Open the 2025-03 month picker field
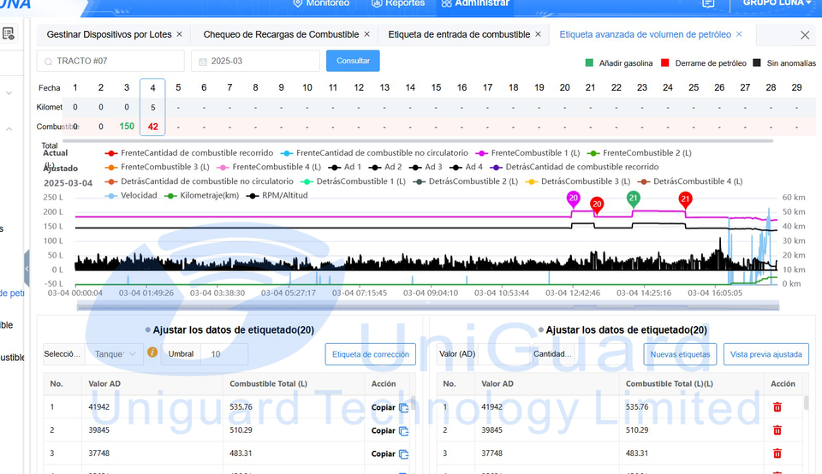The image size is (822, 474). (x=255, y=61)
